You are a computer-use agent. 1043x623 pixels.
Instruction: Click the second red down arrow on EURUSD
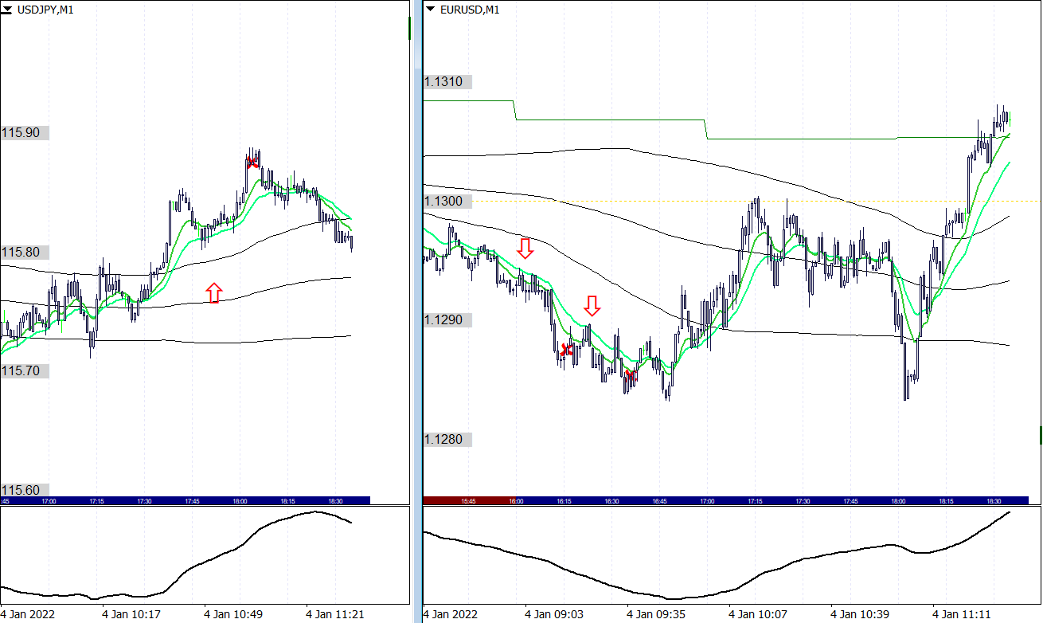coord(591,305)
